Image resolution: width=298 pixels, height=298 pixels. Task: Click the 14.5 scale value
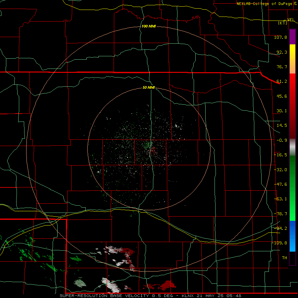[282, 125]
